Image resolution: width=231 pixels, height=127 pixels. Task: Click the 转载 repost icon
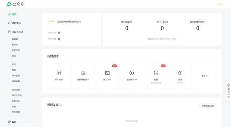(156, 73)
